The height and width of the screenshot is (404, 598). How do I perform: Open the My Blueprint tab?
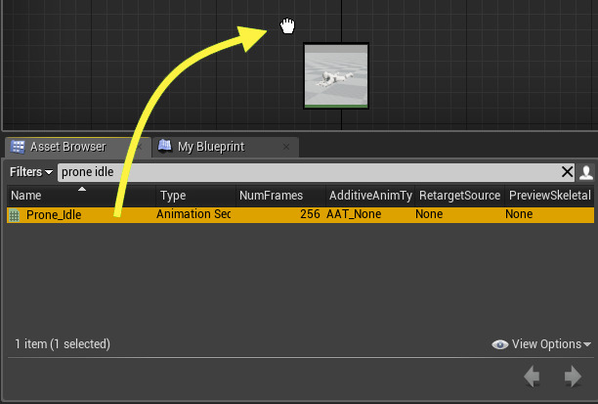tap(225, 147)
